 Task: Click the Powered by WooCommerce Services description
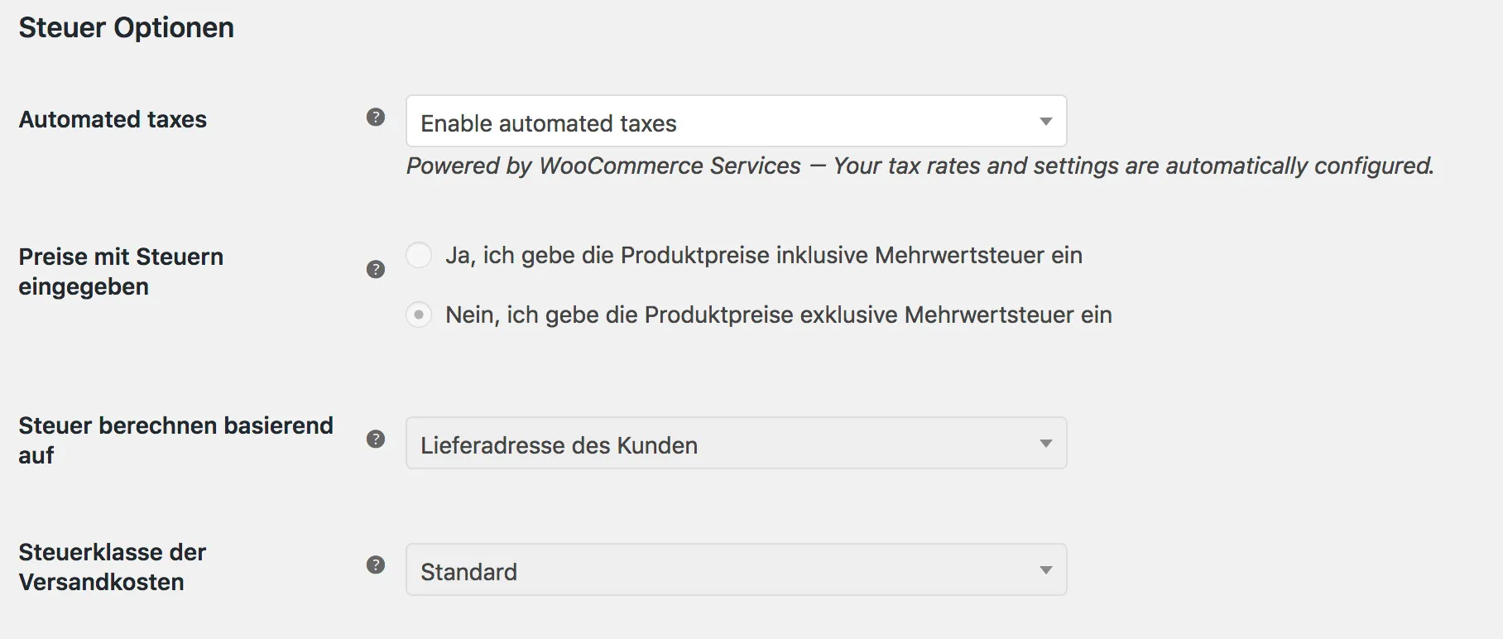pos(920,166)
